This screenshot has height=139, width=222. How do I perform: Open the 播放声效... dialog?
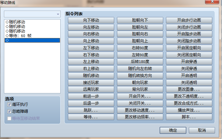pos(189,110)
